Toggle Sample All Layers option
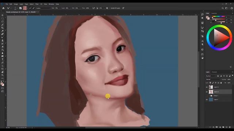The width and height of the screenshot is (234, 131). coord(116,8)
